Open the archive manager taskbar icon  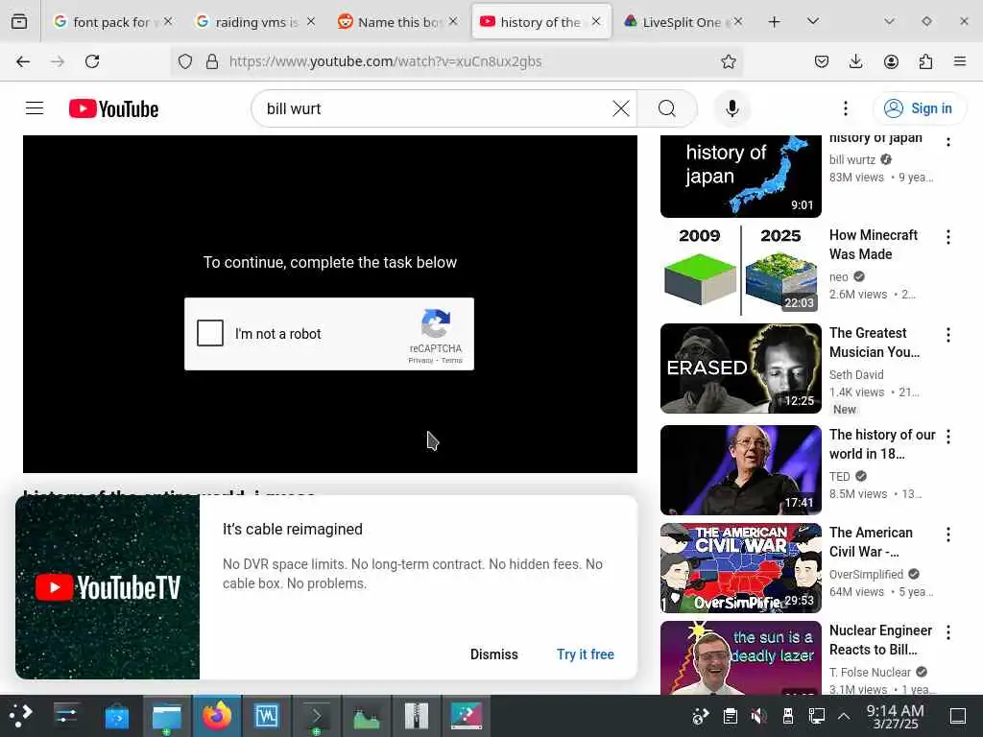(x=417, y=715)
